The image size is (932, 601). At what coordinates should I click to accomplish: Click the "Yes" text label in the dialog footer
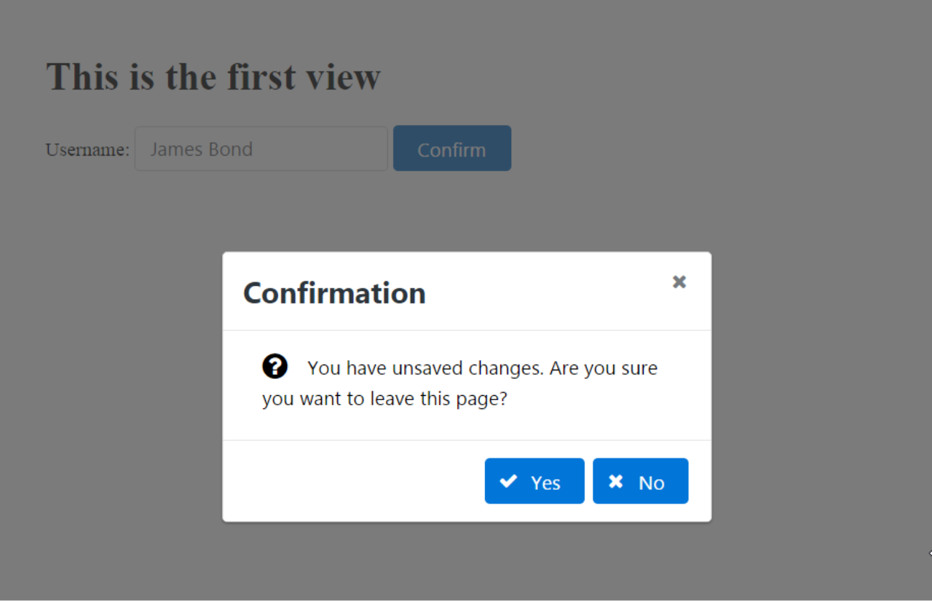[545, 483]
